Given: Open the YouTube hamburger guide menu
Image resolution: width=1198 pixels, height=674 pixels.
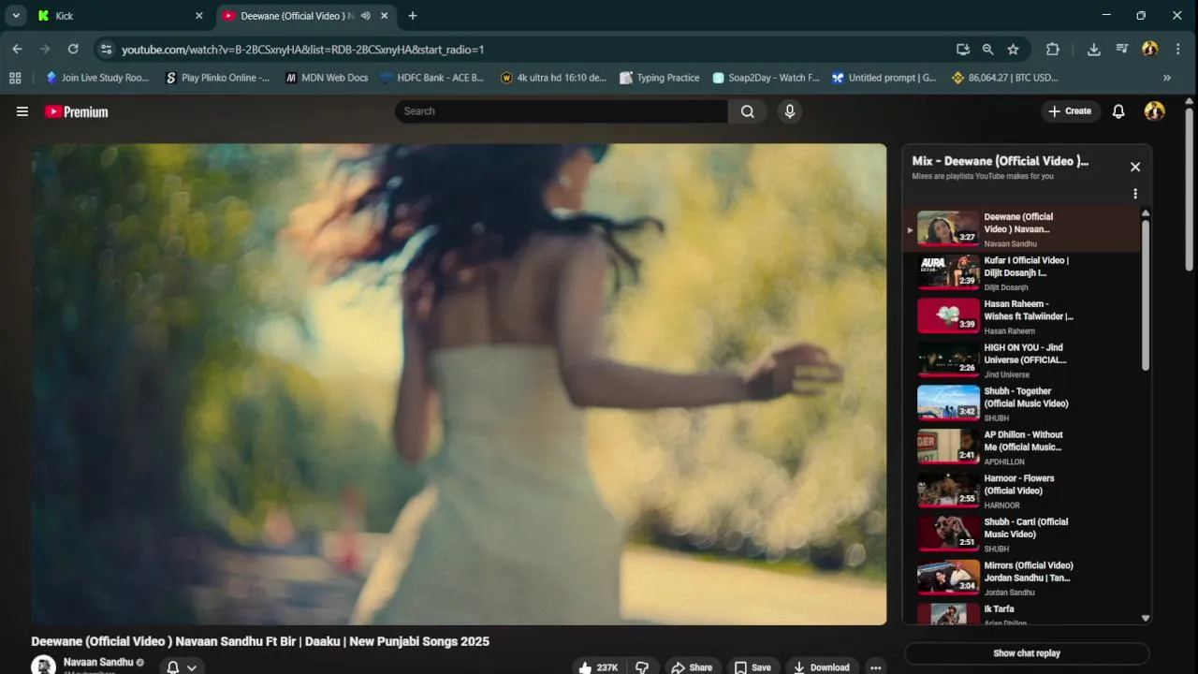Looking at the screenshot, I should 22,111.
